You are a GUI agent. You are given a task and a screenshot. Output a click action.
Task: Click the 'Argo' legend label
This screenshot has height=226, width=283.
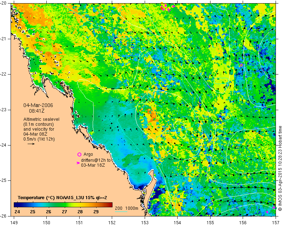[88, 154]
